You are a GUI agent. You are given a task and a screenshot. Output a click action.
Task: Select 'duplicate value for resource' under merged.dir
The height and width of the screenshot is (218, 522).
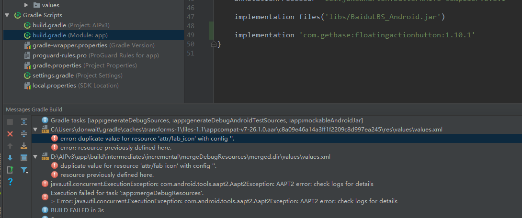coord(138,165)
